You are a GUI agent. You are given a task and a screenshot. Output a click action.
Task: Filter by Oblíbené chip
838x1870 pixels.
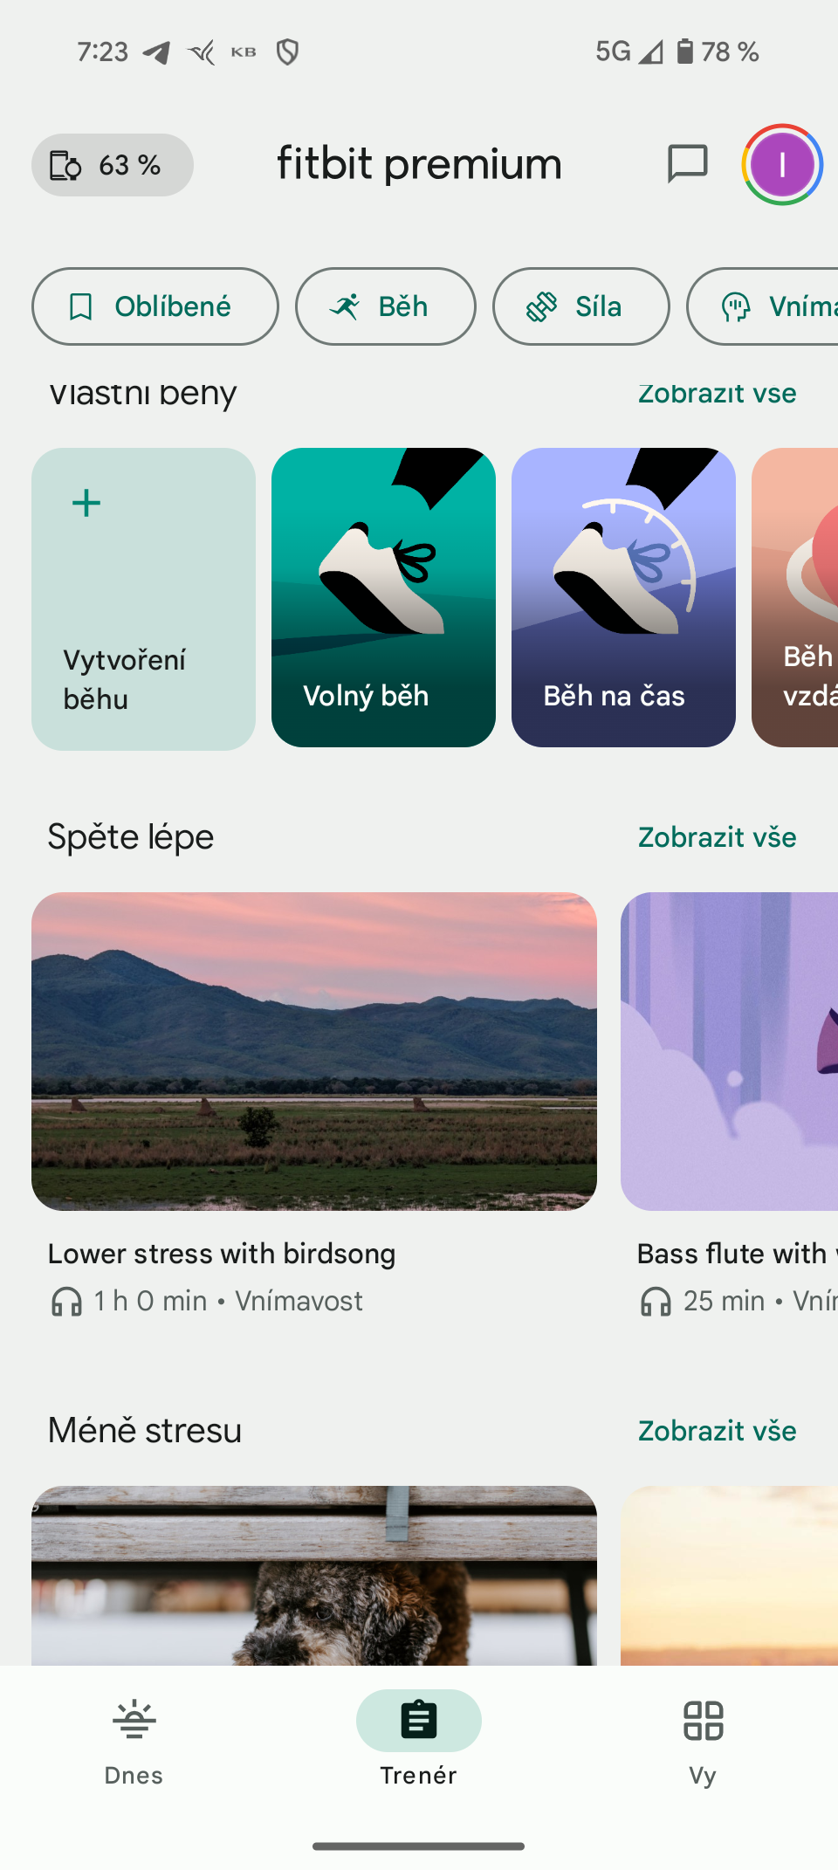tap(155, 306)
